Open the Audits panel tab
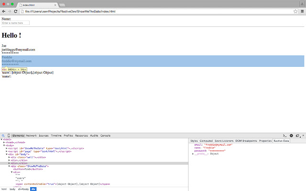This screenshot has width=306, height=191. 94,136
